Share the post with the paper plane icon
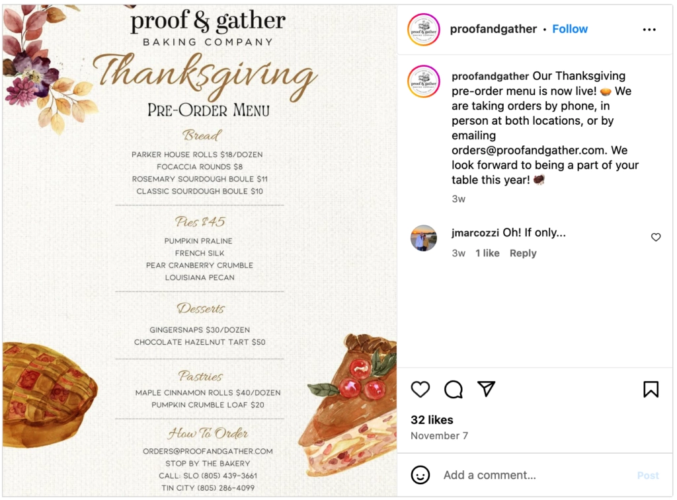 click(487, 389)
